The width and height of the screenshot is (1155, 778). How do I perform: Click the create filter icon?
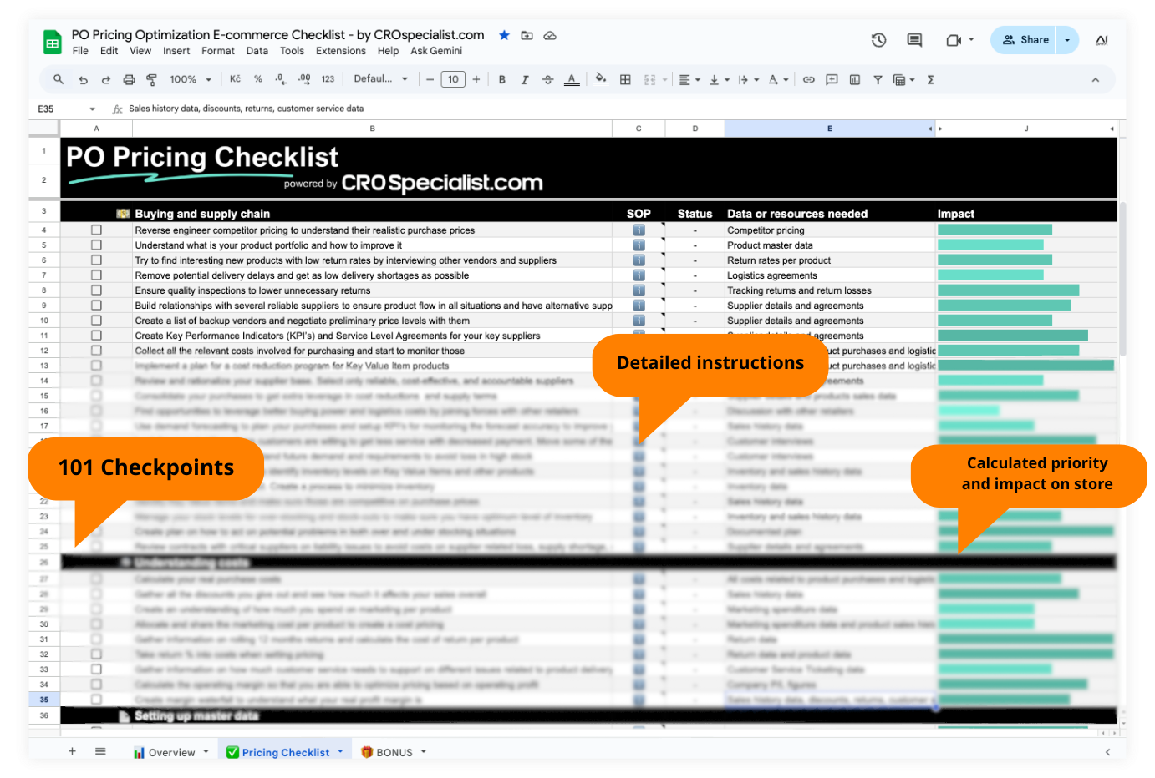point(878,80)
